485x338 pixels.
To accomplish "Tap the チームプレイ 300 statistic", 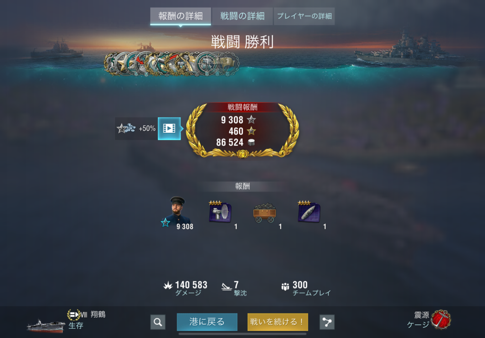I will point(306,288).
